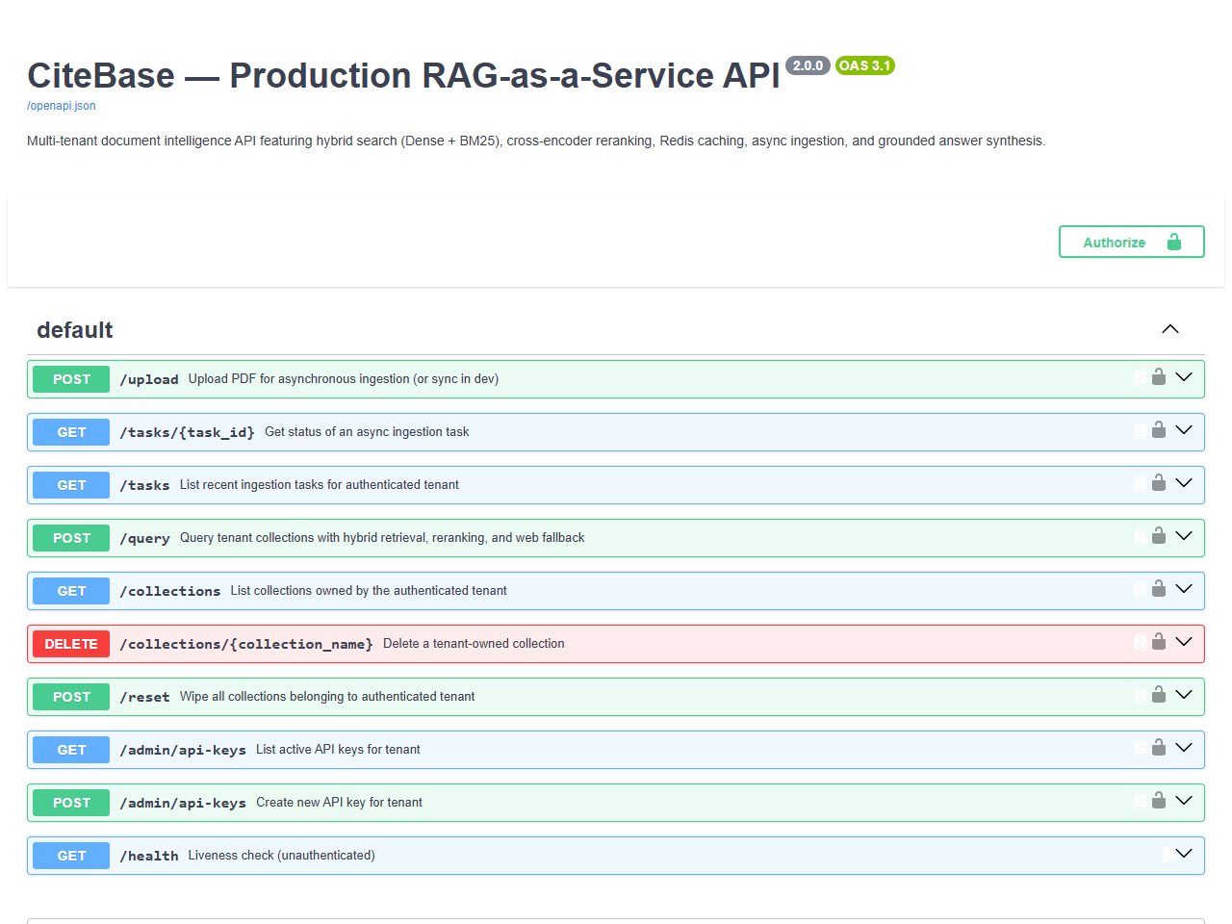
Task: Click the /tasks path of List recent ingestion
Action: pyautogui.click(x=144, y=485)
